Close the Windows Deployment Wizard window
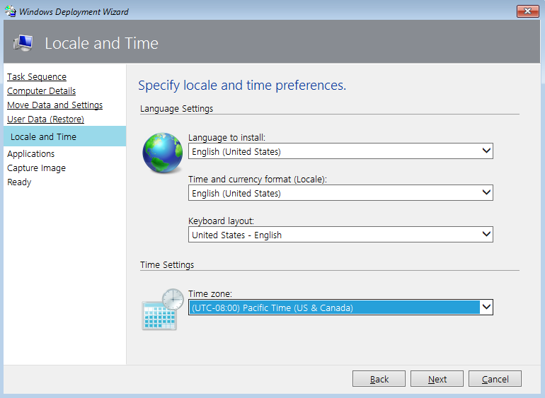 coord(527,11)
